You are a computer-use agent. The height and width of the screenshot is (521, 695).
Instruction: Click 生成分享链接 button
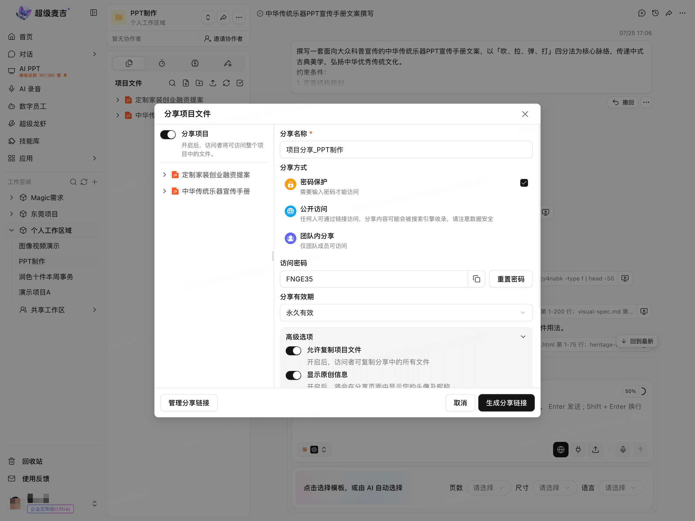coord(506,403)
